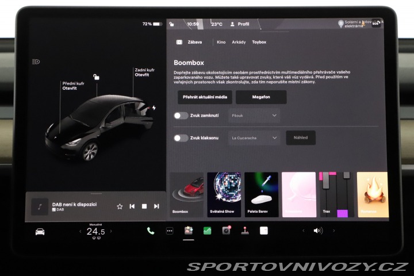Tap the SOS icon in status bar
This screenshot has height=276, width=414.
[375, 24]
